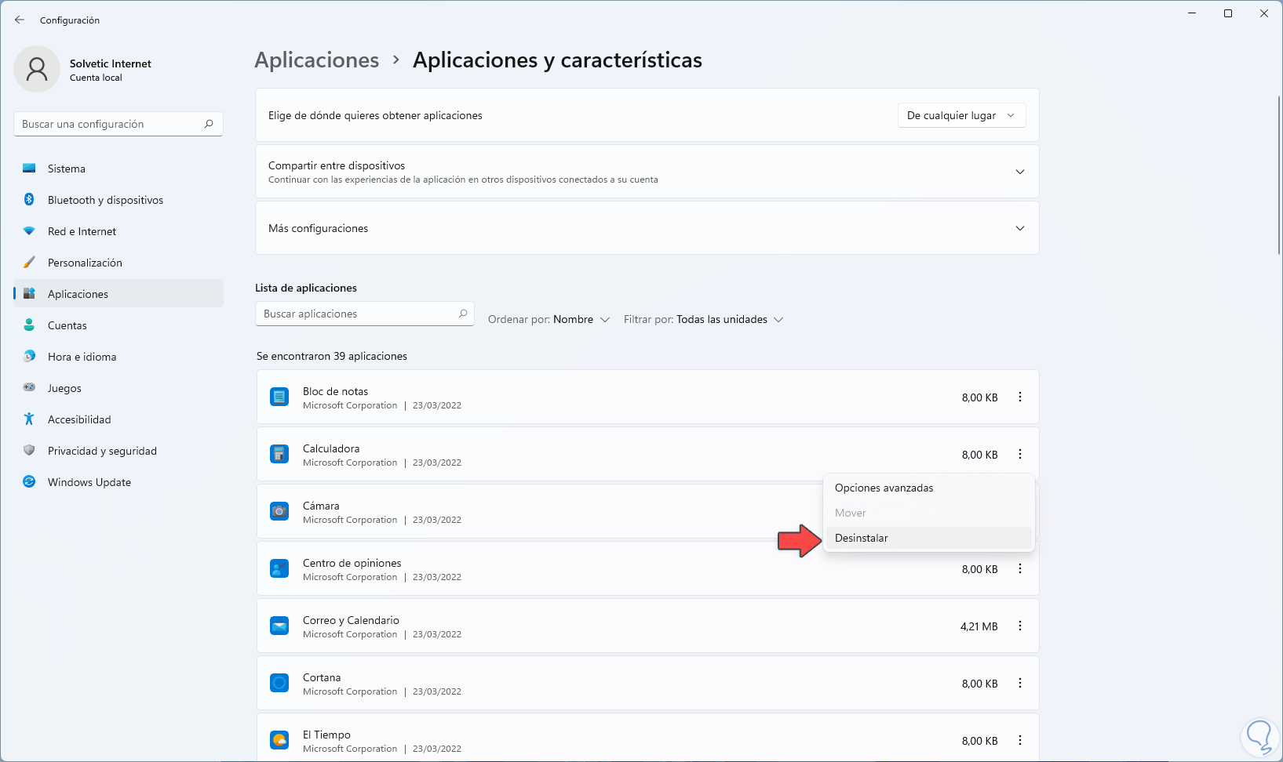Open three-dot menu for Correo y Calendario
The height and width of the screenshot is (762, 1283).
pos(1020,626)
